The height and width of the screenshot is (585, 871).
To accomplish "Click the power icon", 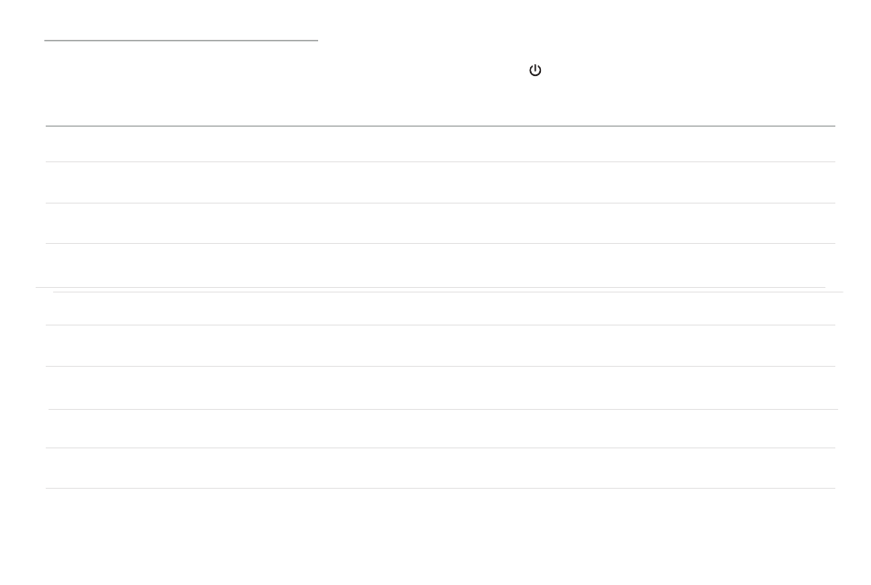I will tap(535, 71).
